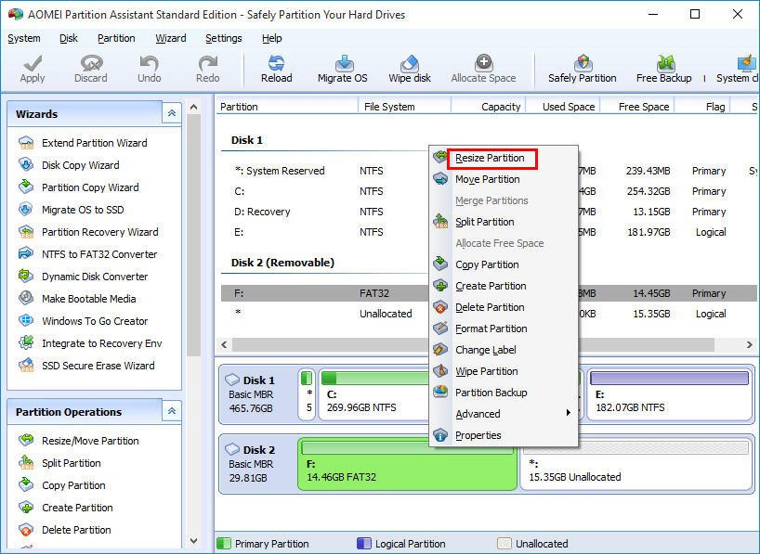Click Split Partition in the operations panel
The height and width of the screenshot is (554, 760).
click(59, 463)
